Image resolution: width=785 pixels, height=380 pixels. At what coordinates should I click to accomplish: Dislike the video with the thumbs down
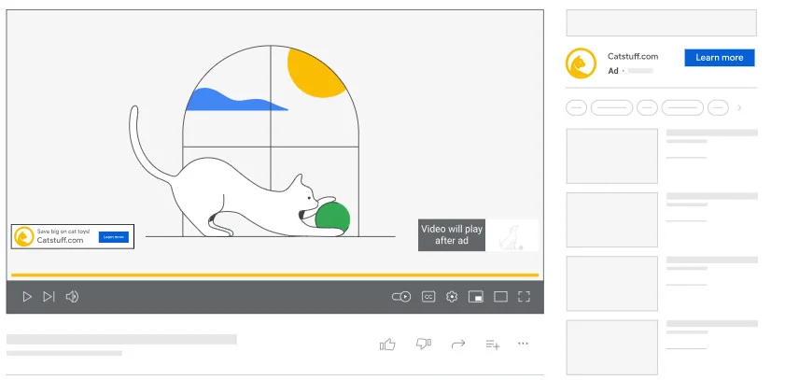tap(424, 344)
